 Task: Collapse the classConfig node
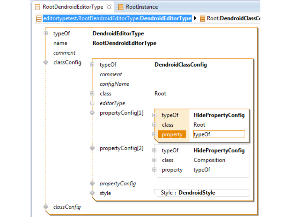click(x=46, y=62)
